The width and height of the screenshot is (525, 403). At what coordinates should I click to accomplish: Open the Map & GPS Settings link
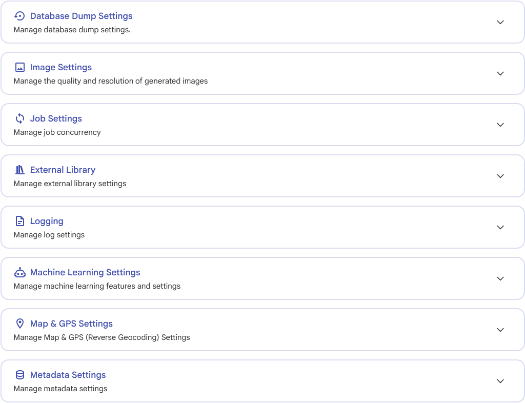point(71,324)
